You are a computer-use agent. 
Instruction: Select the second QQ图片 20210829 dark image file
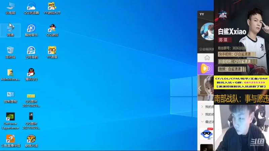coord(31,121)
